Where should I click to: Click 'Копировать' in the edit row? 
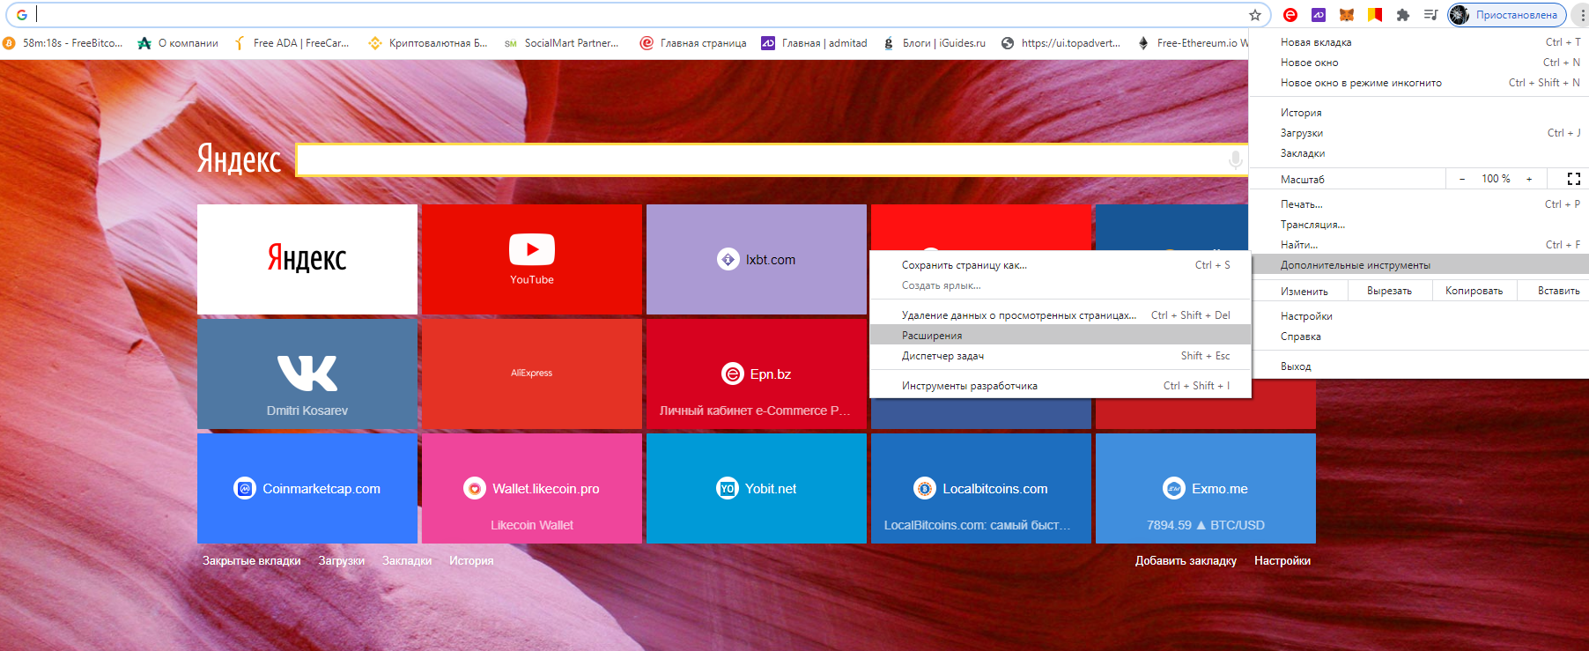[1474, 291]
